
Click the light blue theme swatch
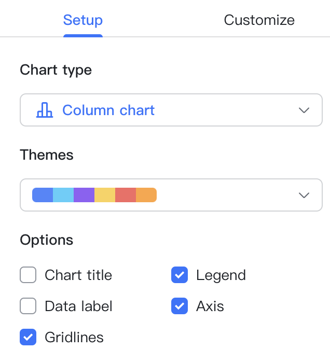coord(63,195)
